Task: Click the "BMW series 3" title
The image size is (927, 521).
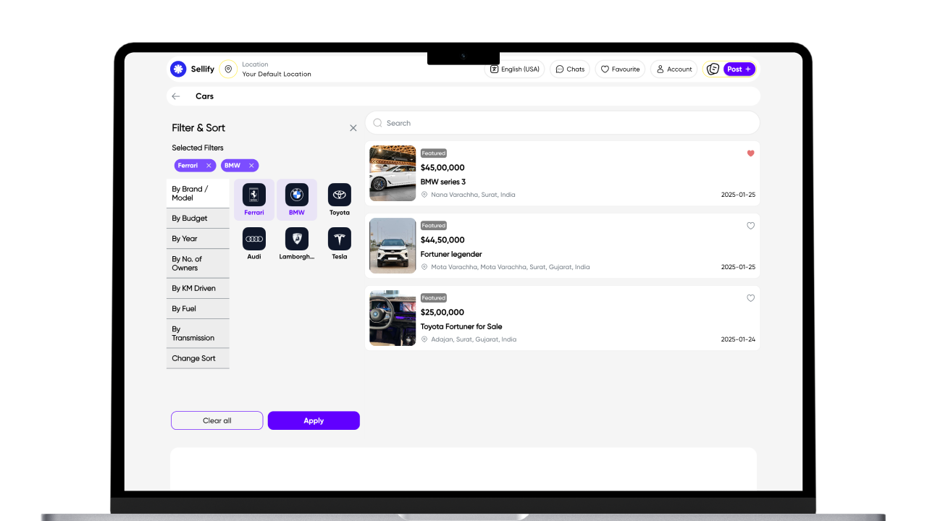Action: click(443, 182)
